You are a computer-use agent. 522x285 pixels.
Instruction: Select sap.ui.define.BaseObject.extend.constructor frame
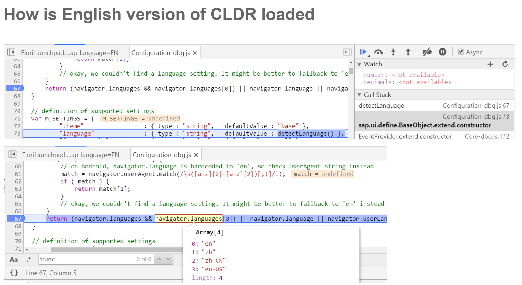click(434, 121)
